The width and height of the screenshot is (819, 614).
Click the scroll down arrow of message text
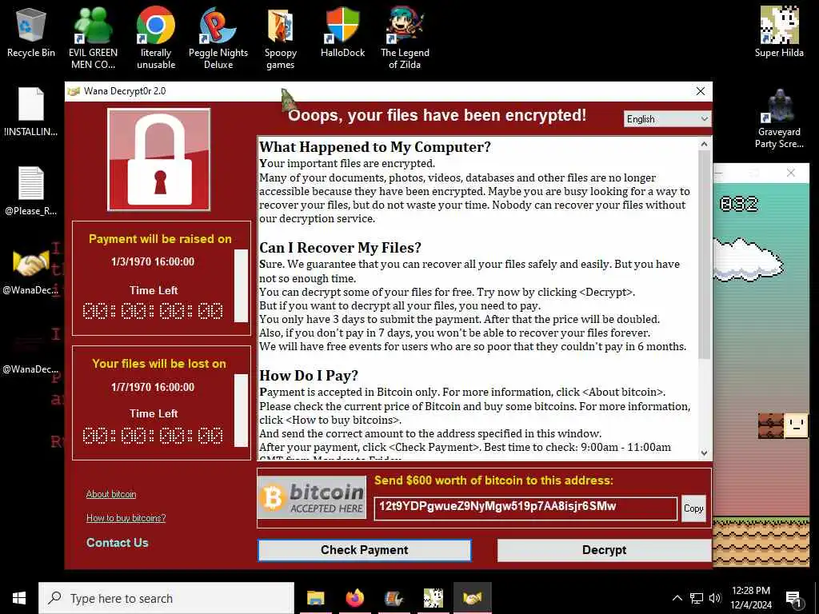704,453
